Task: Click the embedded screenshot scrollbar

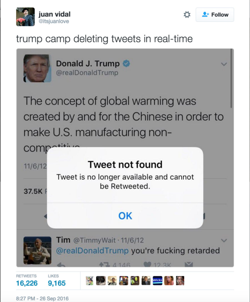Action: click(x=231, y=78)
